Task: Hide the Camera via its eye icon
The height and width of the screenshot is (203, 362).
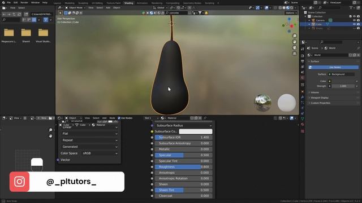Action: coord(354,20)
